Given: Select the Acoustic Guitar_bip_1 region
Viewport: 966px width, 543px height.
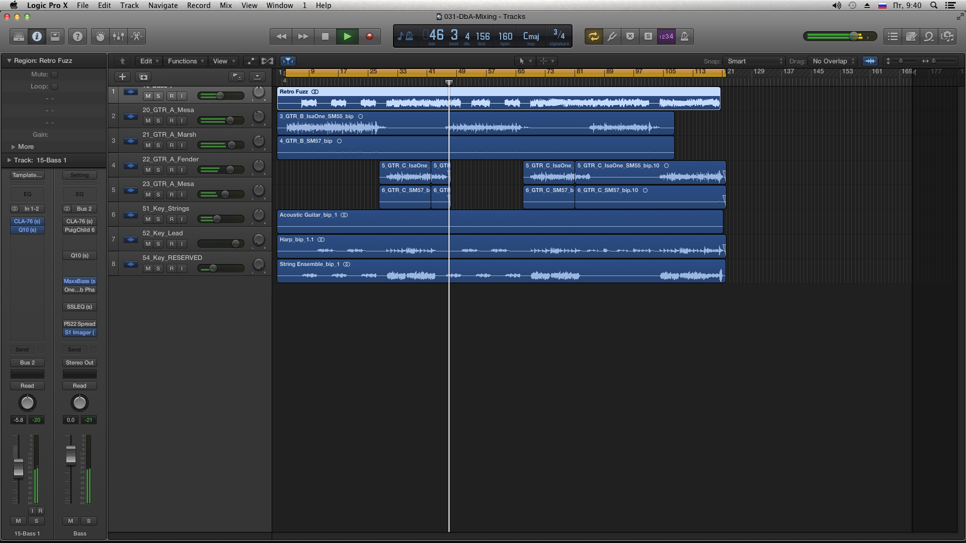Looking at the screenshot, I should [x=500, y=222].
